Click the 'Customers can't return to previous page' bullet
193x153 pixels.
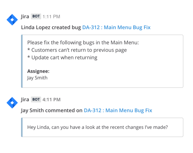click(x=77, y=50)
